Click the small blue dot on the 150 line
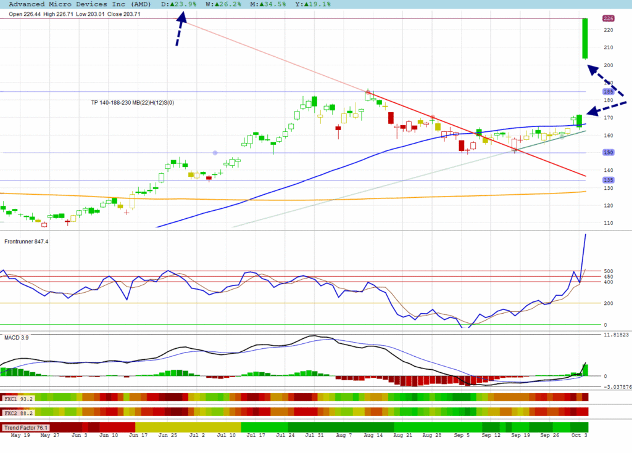Image resolution: width=632 pixels, height=453 pixels. pos(215,152)
